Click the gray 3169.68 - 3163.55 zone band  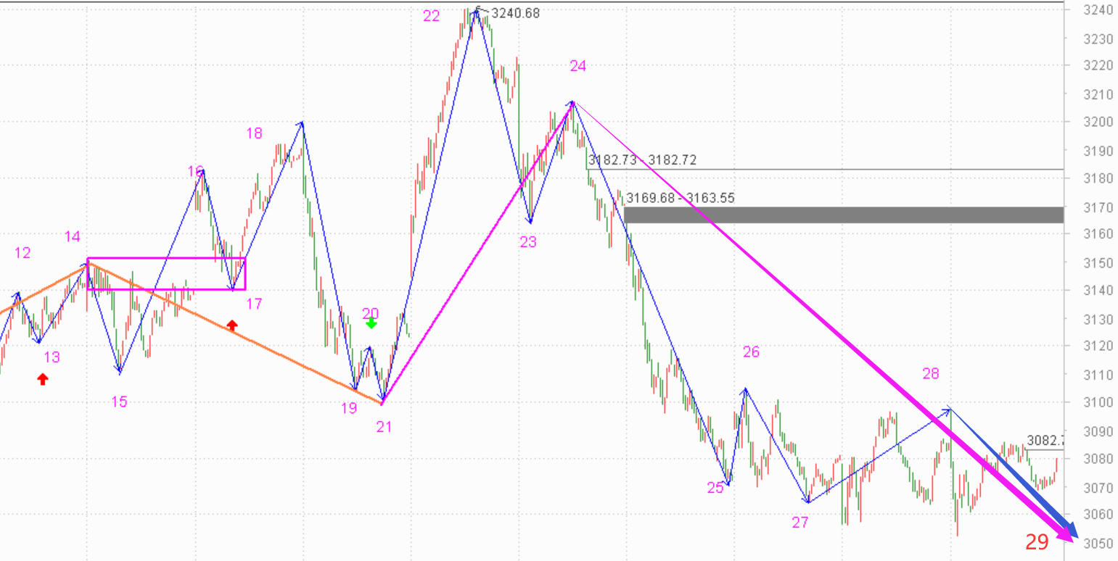point(843,215)
